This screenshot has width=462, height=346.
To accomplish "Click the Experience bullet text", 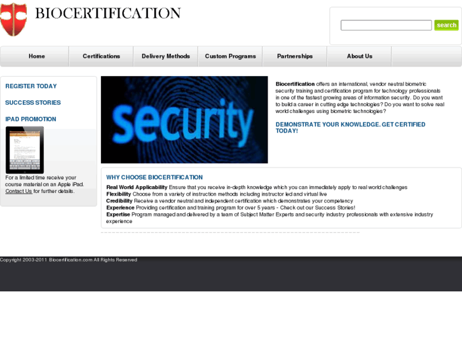I will (231, 208).
